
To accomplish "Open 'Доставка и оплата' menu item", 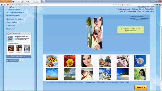I will [14, 19].
